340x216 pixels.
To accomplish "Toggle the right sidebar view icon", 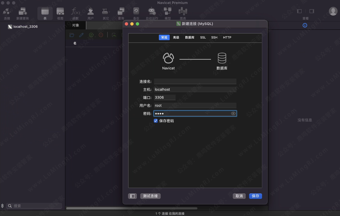I will click(x=312, y=11).
